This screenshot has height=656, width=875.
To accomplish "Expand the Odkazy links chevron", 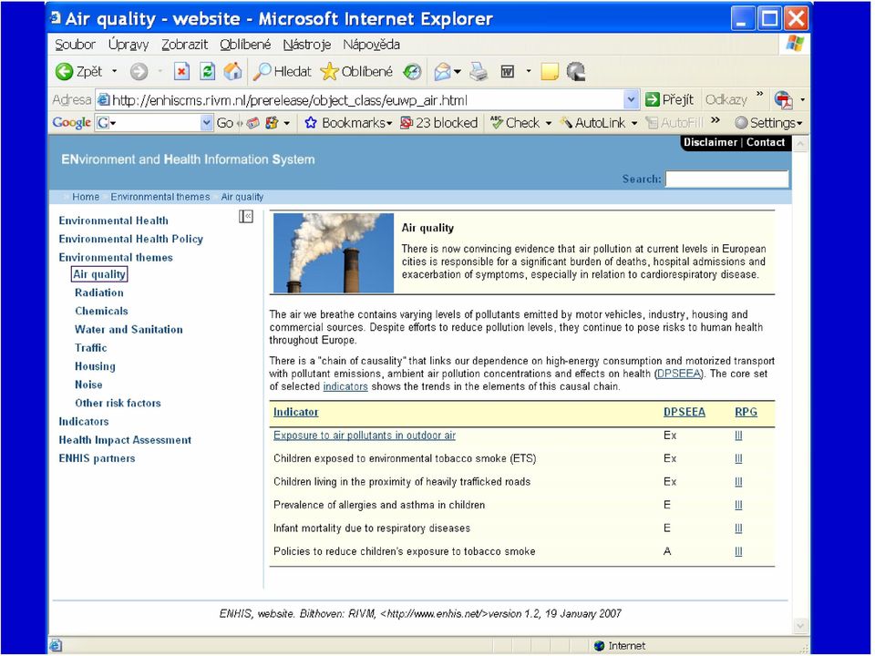I will (x=759, y=94).
